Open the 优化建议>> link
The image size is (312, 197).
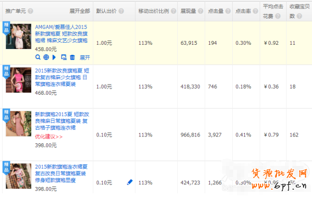pos(49,137)
